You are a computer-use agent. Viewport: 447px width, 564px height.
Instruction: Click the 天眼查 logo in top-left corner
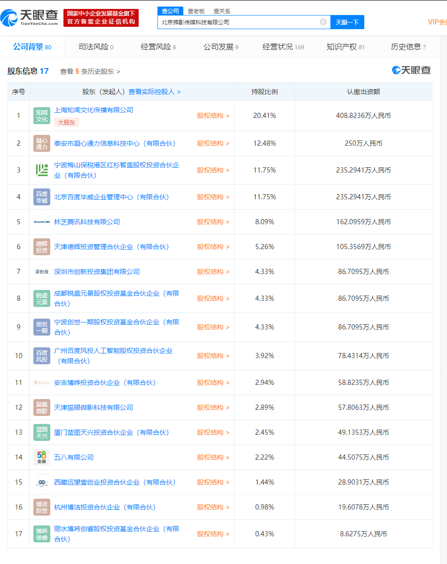pos(31,19)
